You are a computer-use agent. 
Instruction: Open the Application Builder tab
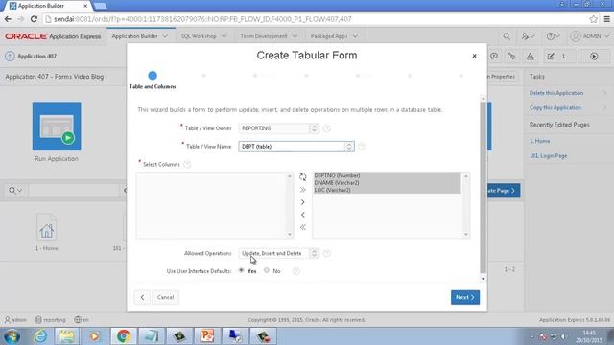[x=134, y=36]
